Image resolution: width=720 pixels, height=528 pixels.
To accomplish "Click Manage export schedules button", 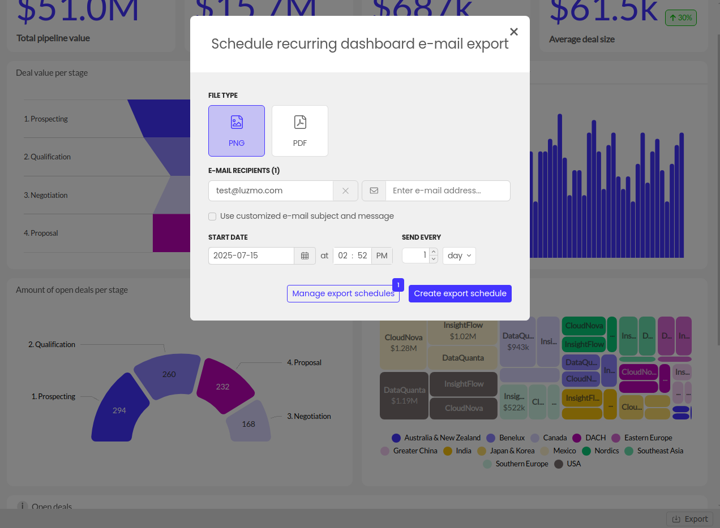I will [343, 293].
